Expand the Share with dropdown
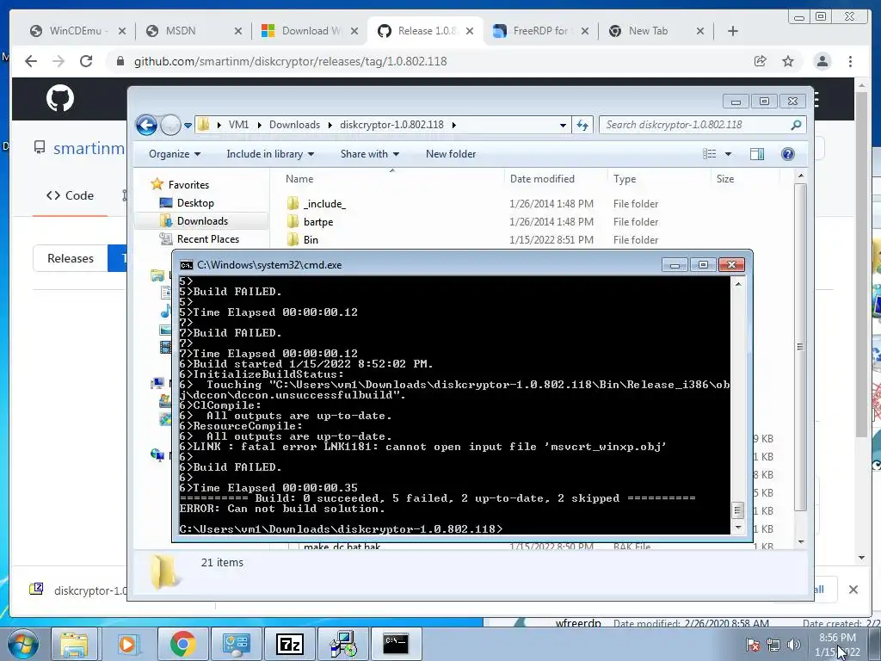 [370, 154]
